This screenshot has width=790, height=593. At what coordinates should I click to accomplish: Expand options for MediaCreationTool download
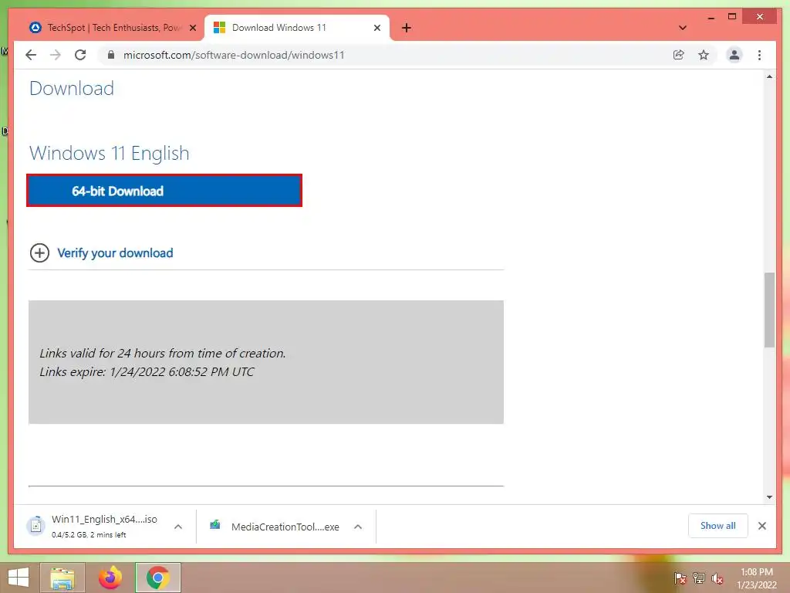[358, 527]
